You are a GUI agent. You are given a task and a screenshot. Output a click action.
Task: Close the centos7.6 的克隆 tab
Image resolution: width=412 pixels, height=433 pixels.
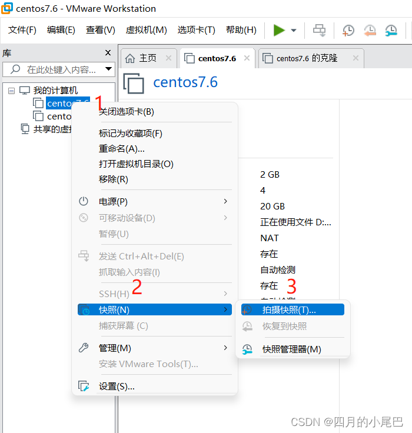point(355,58)
